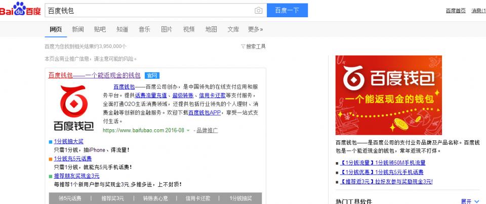Viewport: 486px width, 204px height.
Task: Switch to the 新闻 tab
Action: [78, 29]
